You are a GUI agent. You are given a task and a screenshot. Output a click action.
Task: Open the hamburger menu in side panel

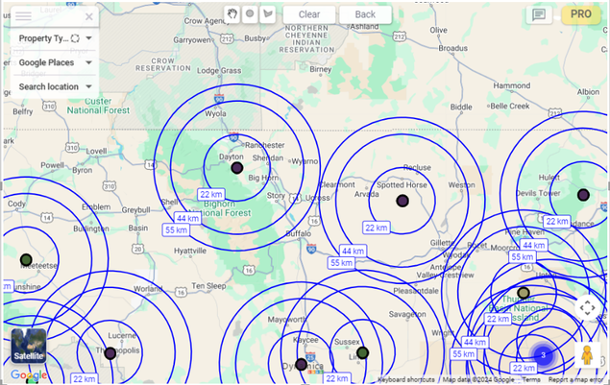click(x=23, y=16)
